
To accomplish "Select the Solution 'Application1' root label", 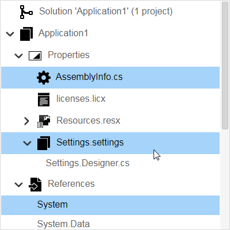I will pyautogui.click(x=106, y=11).
